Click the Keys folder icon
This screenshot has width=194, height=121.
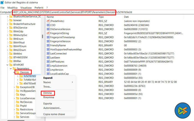18,94
